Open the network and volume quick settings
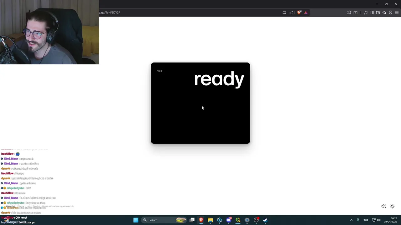 376,220
